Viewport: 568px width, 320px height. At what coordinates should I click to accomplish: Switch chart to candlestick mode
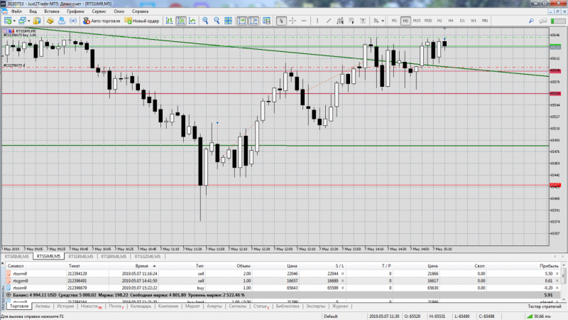pyautogui.click(x=181, y=21)
